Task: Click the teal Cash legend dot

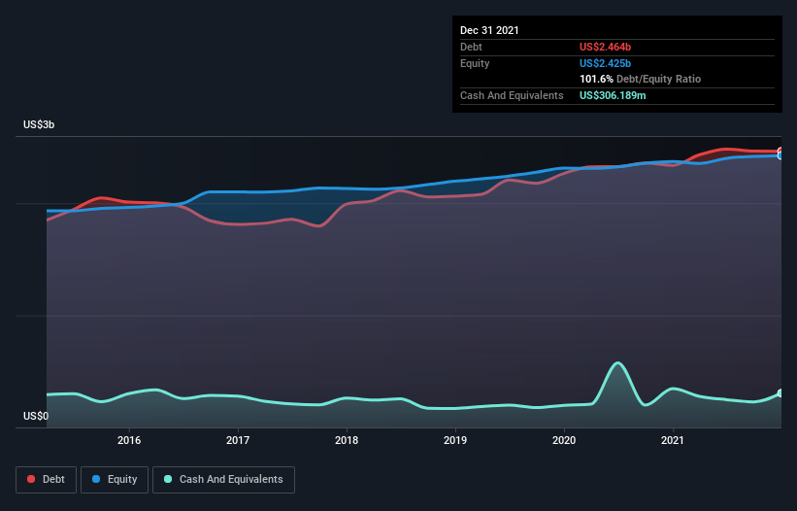Action: pyautogui.click(x=168, y=479)
